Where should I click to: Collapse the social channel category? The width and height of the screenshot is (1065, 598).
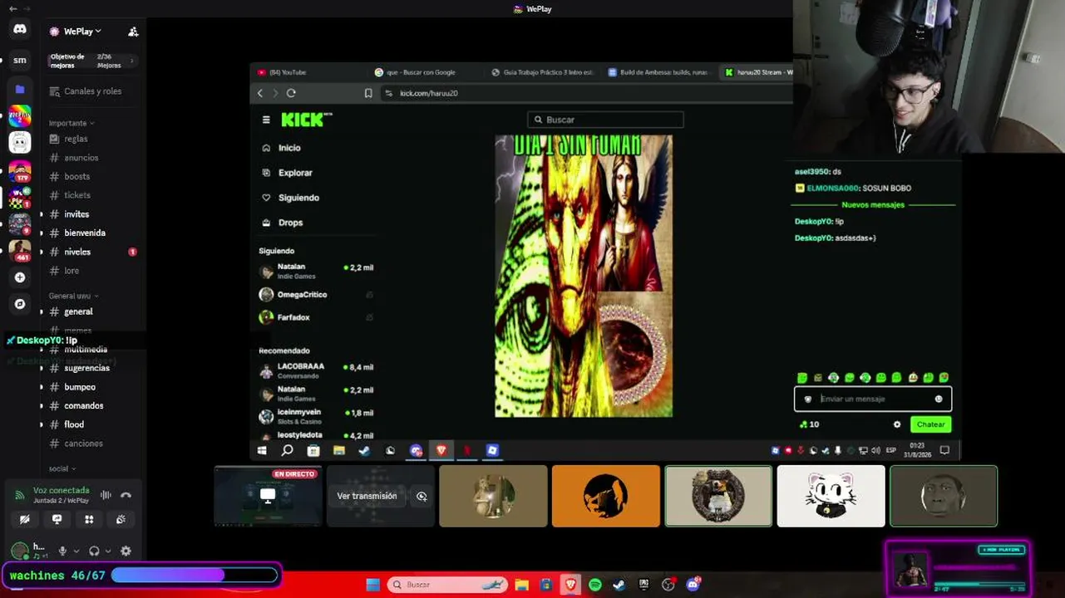coord(62,468)
